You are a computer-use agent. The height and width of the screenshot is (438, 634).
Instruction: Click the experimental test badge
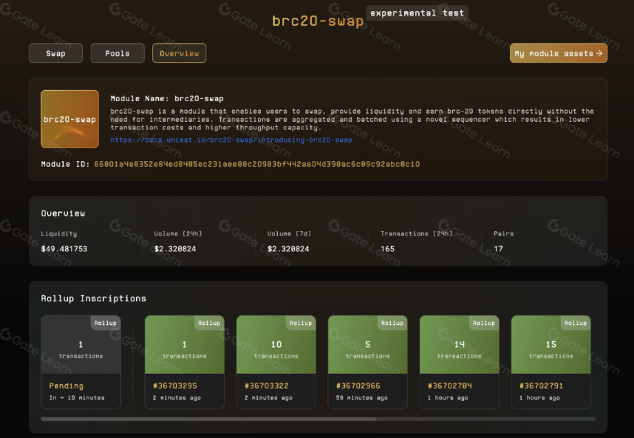click(x=417, y=13)
